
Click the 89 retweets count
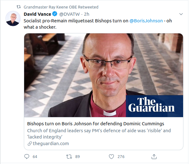77,156
